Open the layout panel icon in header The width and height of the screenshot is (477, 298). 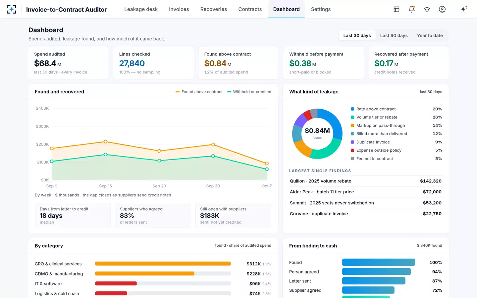[x=397, y=9]
